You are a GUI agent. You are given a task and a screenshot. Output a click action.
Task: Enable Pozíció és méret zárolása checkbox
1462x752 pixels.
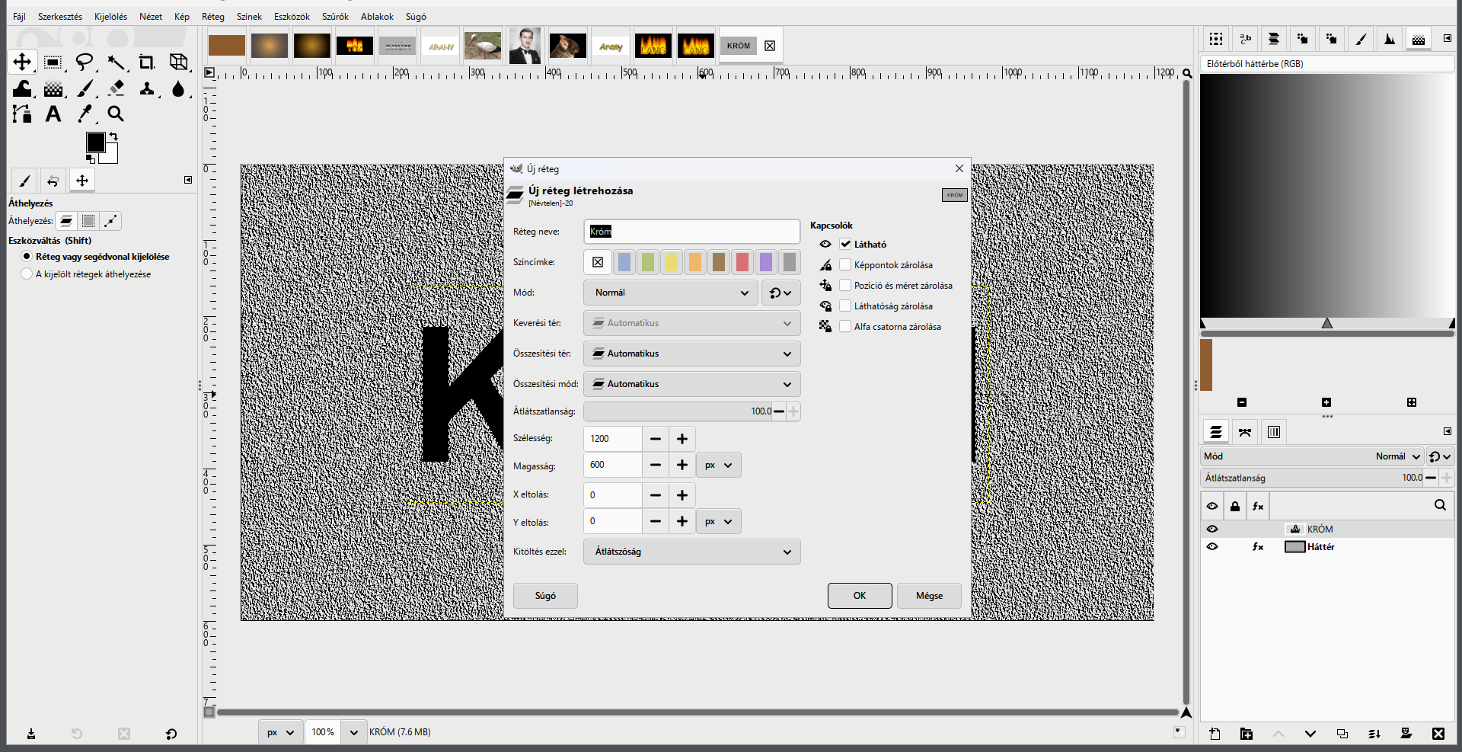tap(845, 285)
